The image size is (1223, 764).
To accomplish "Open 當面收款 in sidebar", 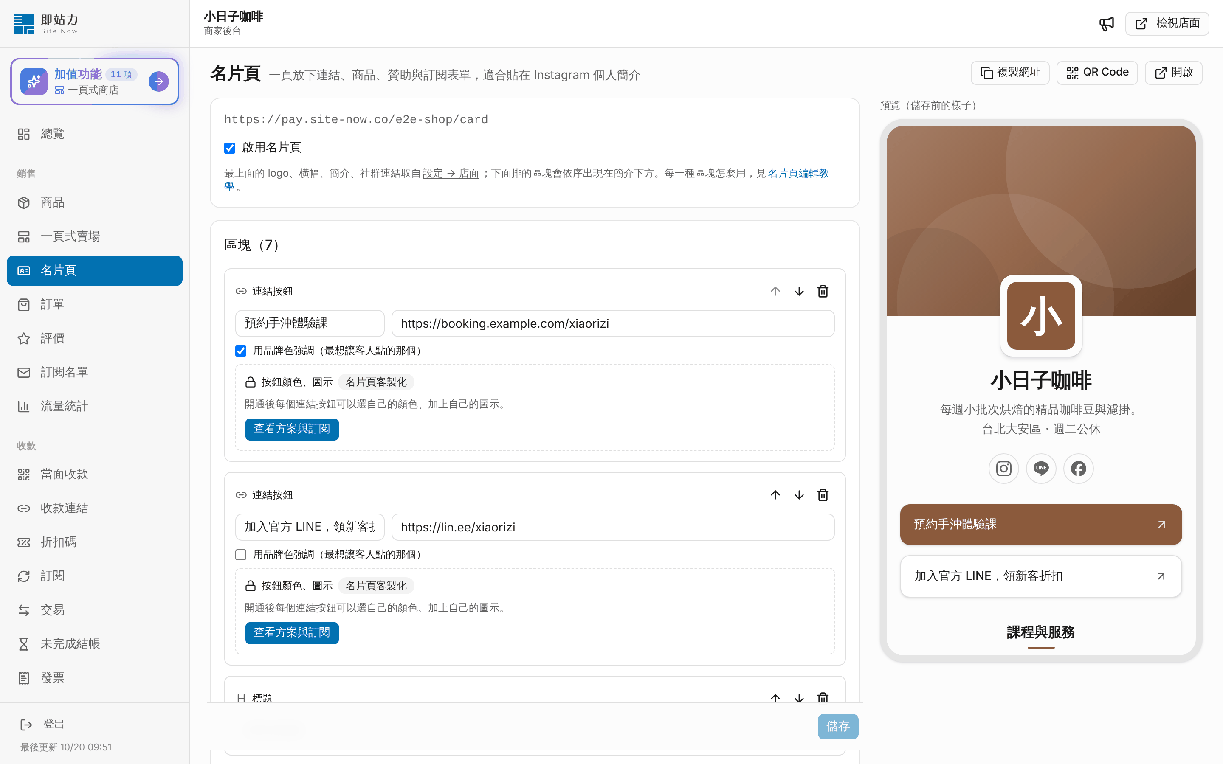I will [x=95, y=475].
